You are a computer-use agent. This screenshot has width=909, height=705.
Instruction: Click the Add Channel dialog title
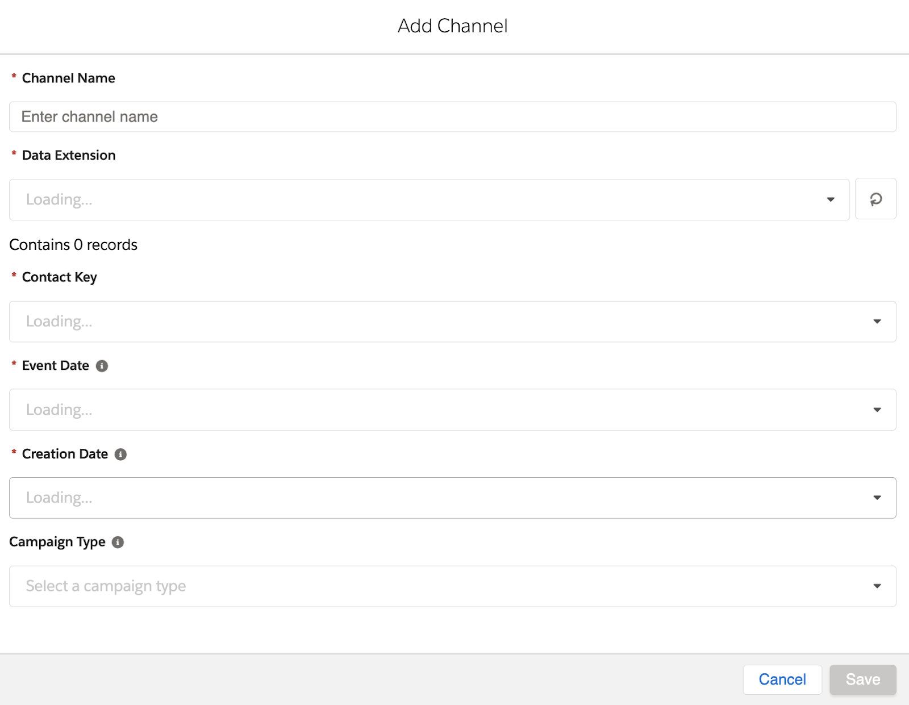click(x=452, y=26)
